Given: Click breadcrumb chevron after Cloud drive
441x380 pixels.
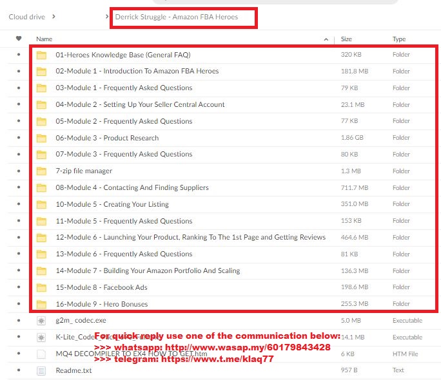Looking at the screenshot, I should pos(54,17).
